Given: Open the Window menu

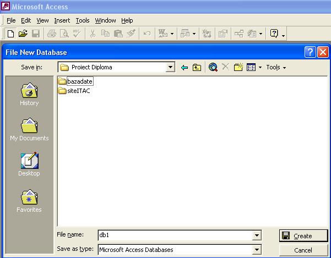Looking at the screenshot, I should 105,20.
